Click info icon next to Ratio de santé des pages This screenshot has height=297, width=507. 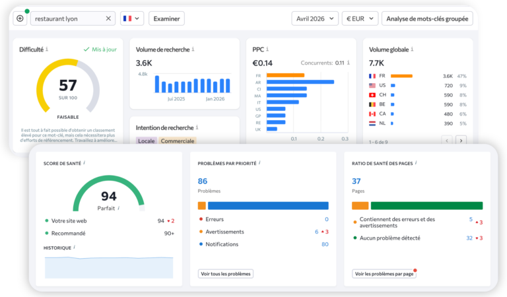coord(416,163)
